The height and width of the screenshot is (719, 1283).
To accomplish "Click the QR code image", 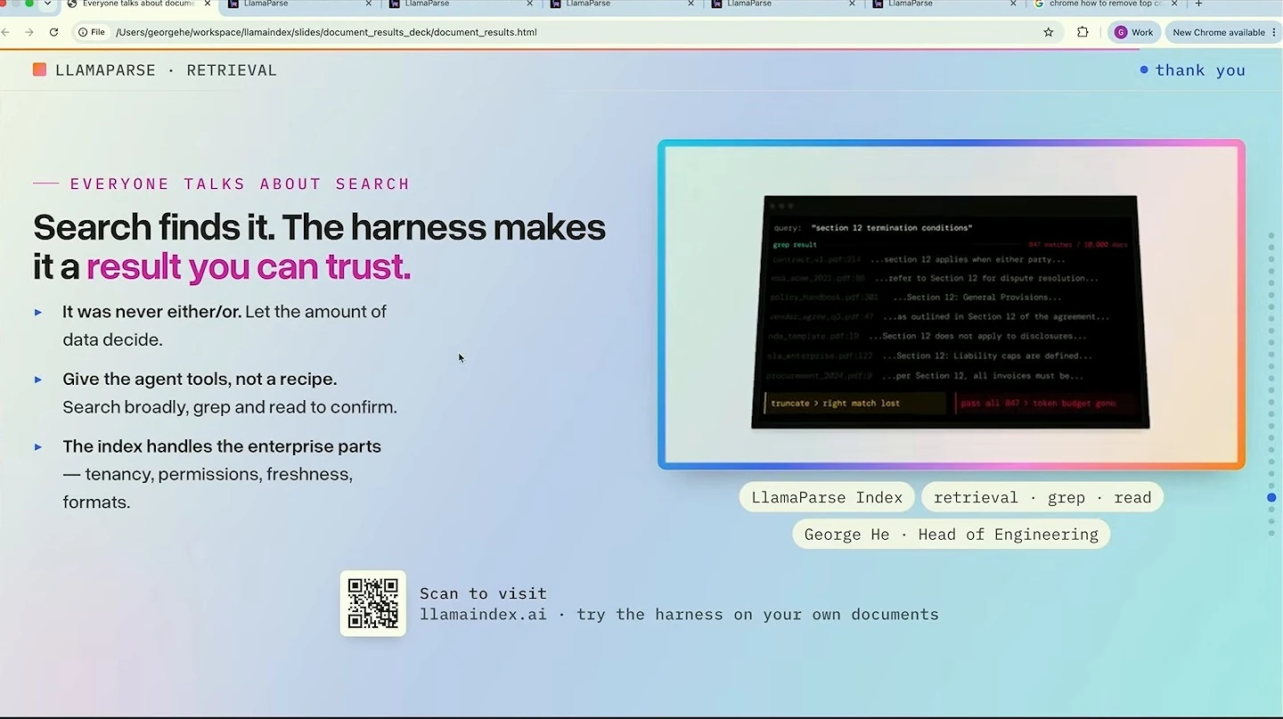I will point(373,603).
